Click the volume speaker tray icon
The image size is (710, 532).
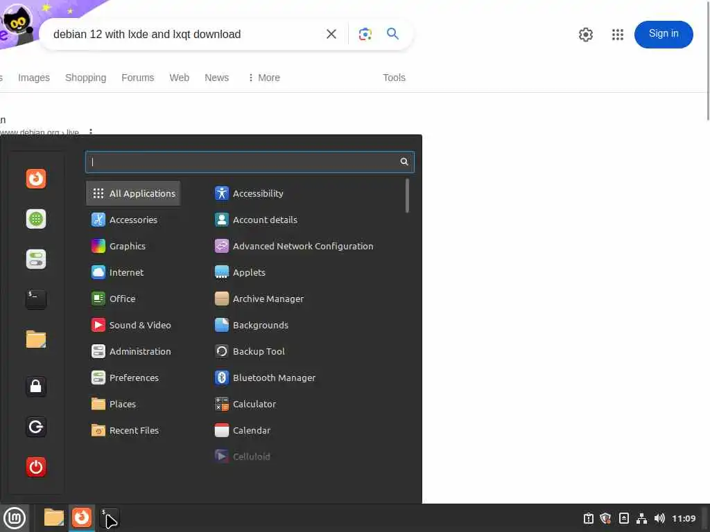coord(659,518)
